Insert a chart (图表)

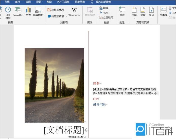[28, 11]
